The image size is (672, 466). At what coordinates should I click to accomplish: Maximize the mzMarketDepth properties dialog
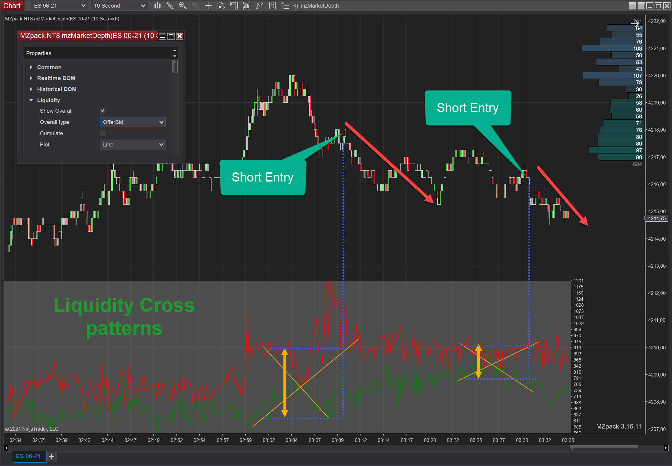point(171,36)
